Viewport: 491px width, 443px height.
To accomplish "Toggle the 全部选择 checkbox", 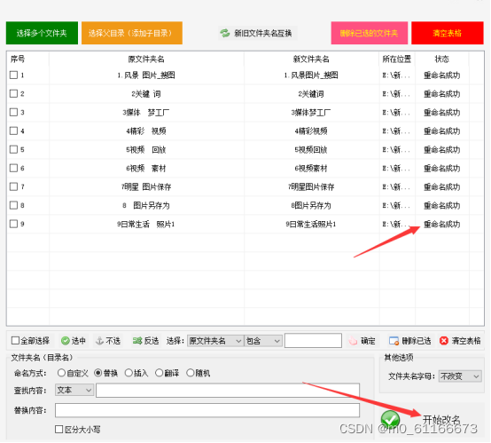I will (15, 341).
